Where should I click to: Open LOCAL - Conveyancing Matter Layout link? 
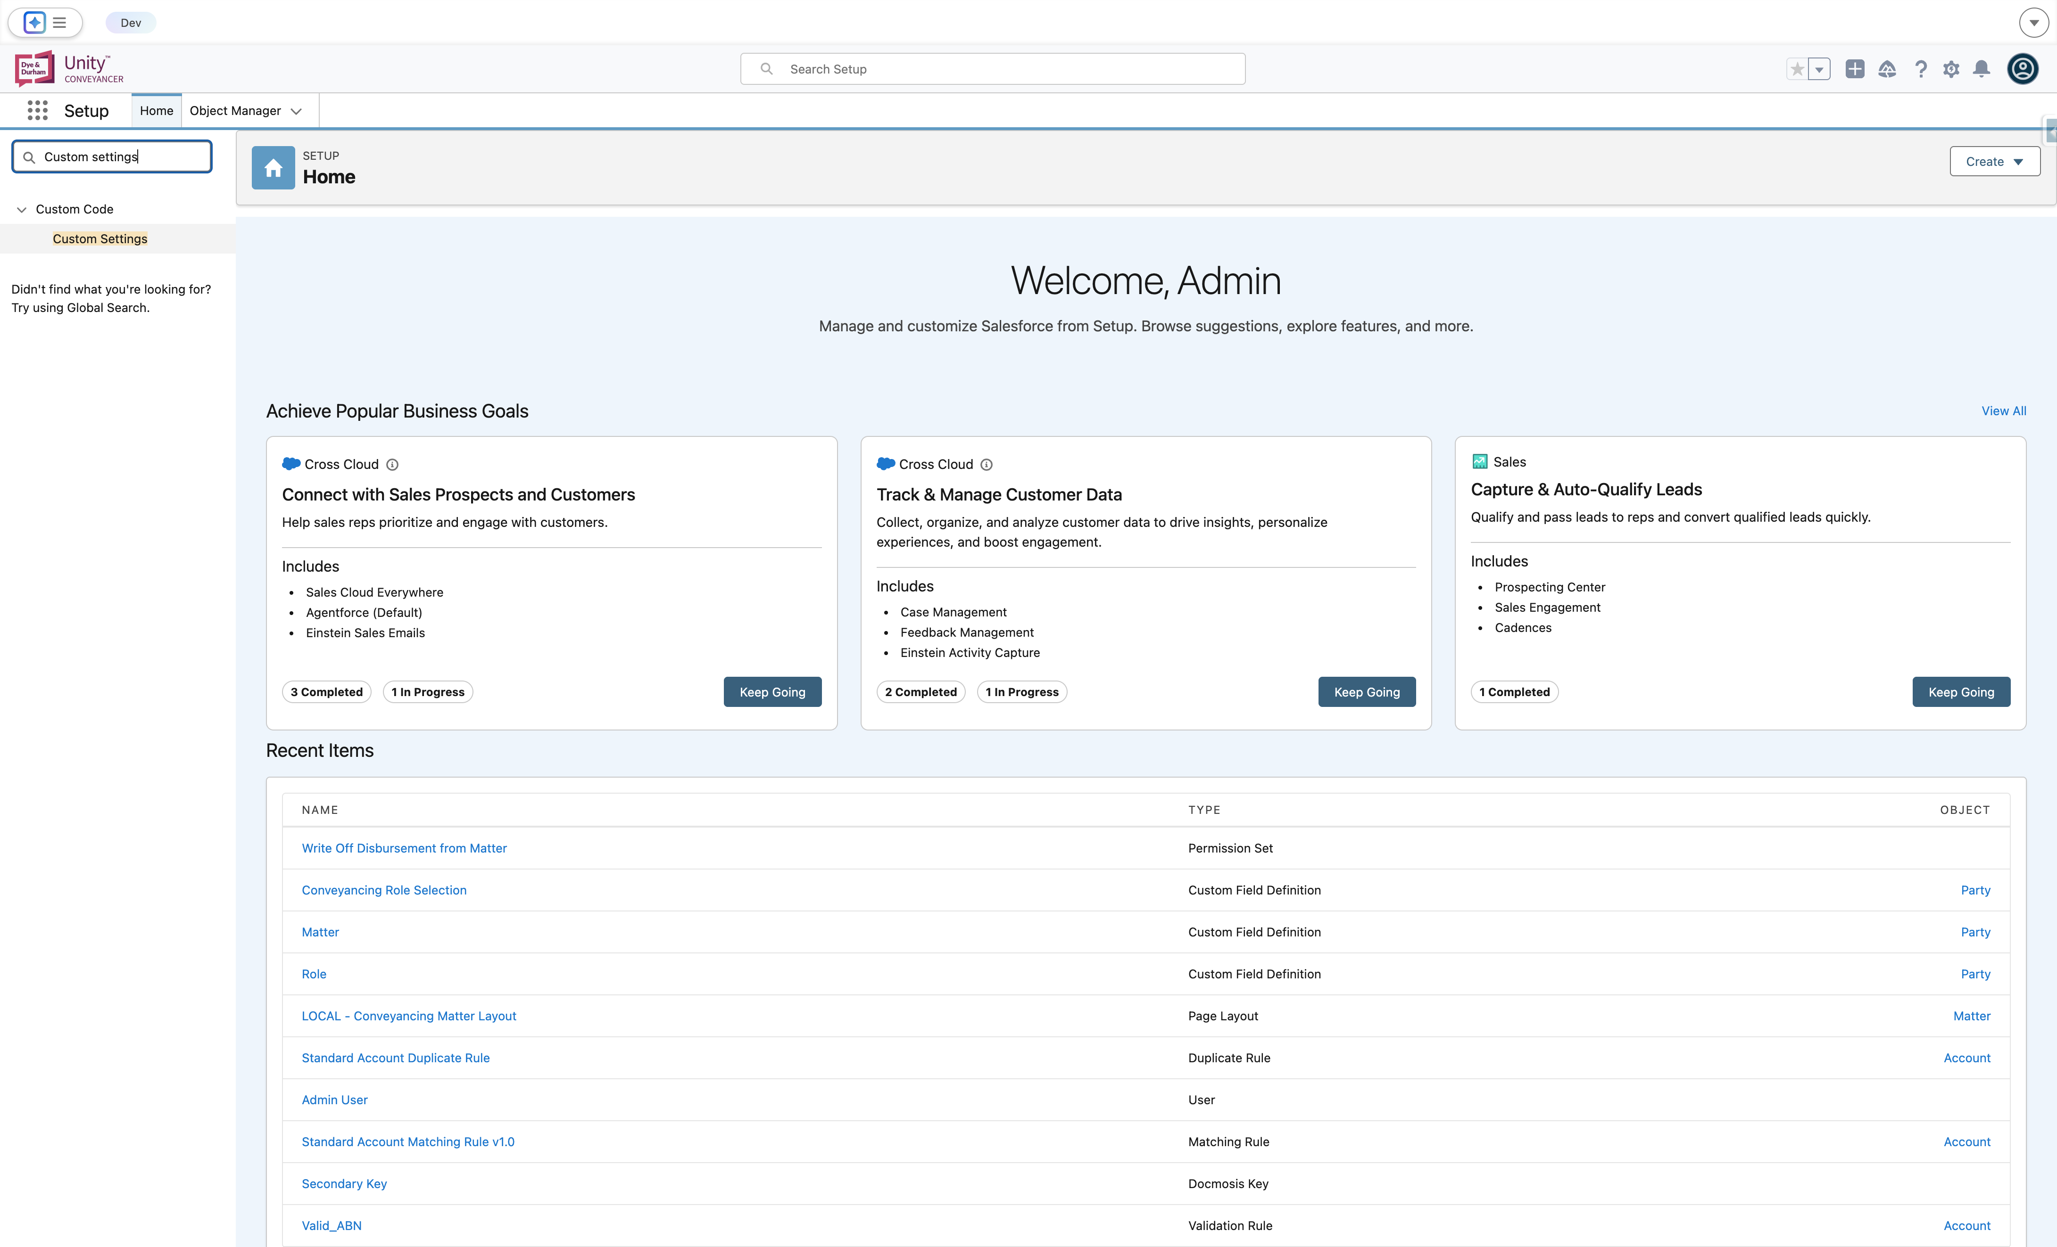(409, 1016)
